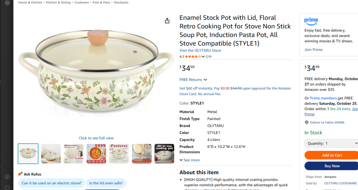This screenshot has height=190, width=358.
Task: Click the Join Prime link
Action: pos(313,50)
